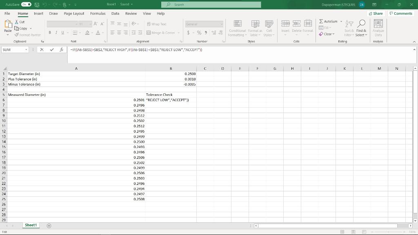Confirm the formula with the Enter checkmark
Image resolution: width=418 pixels, height=235 pixels.
[51, 49]
